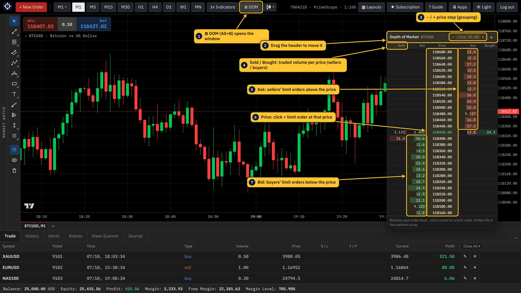521x293 pixels.
Task: Click the New Order button
Action: click(31, 7)
